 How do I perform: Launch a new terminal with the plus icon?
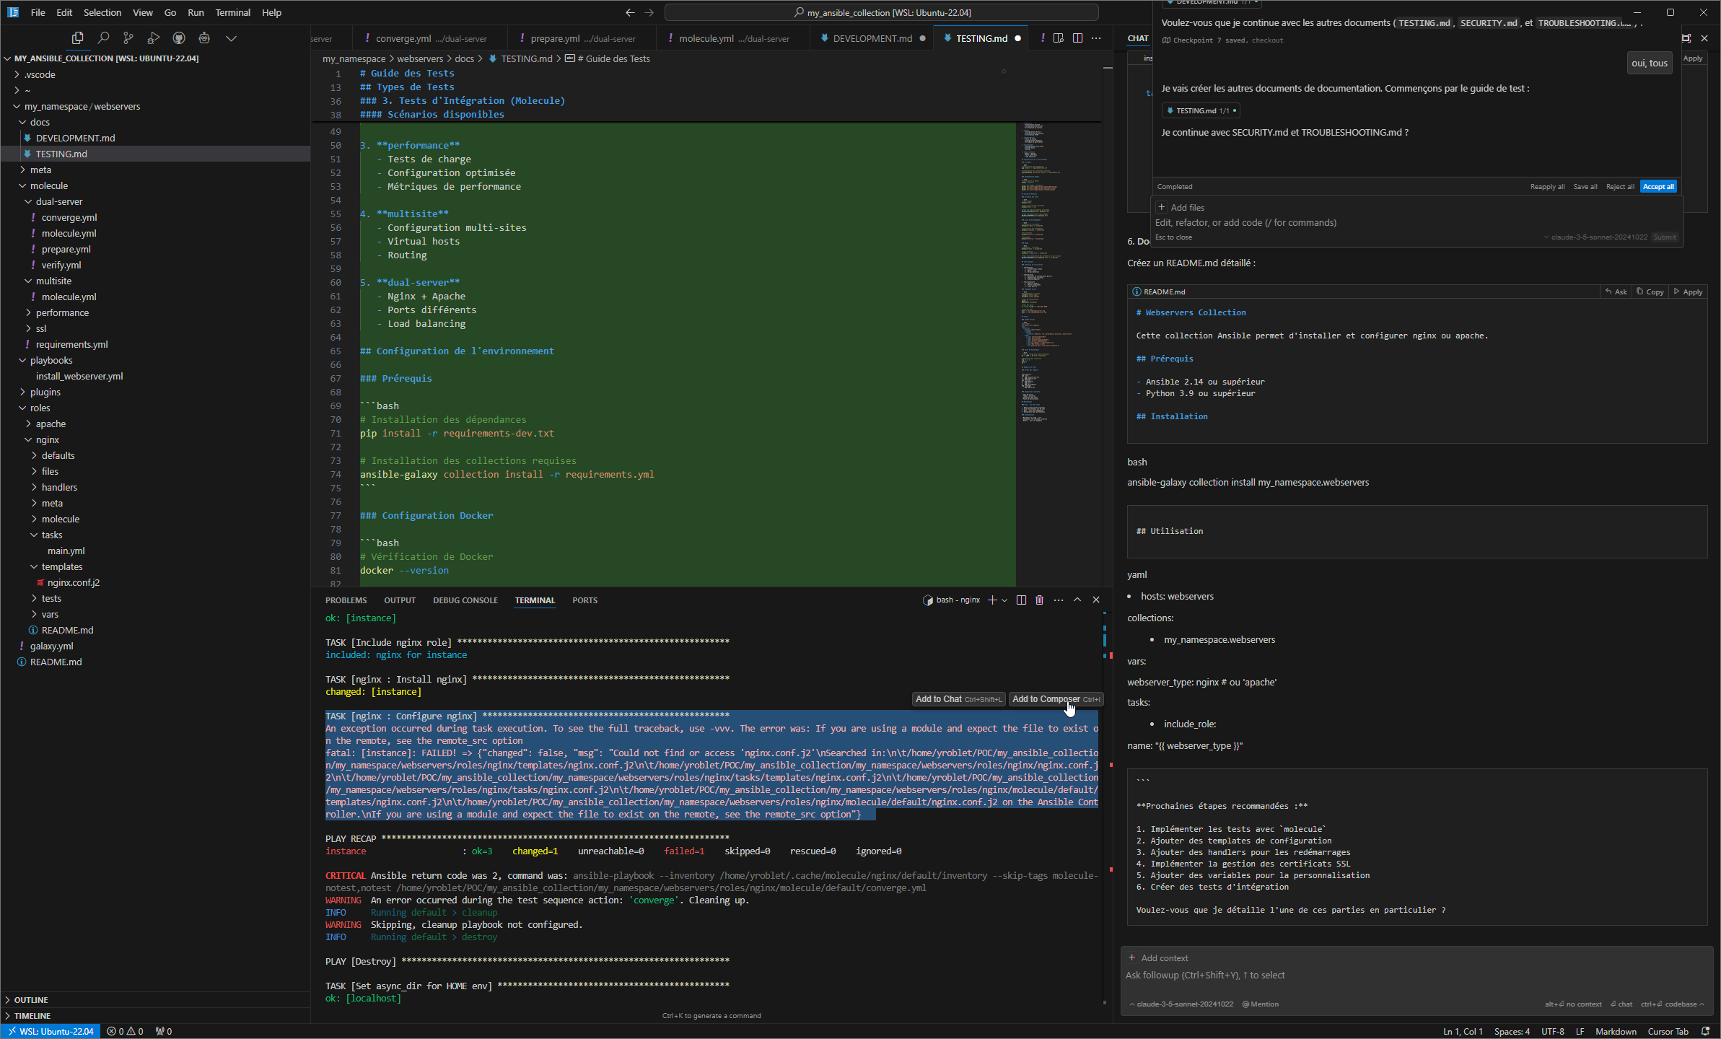point(992,600)
